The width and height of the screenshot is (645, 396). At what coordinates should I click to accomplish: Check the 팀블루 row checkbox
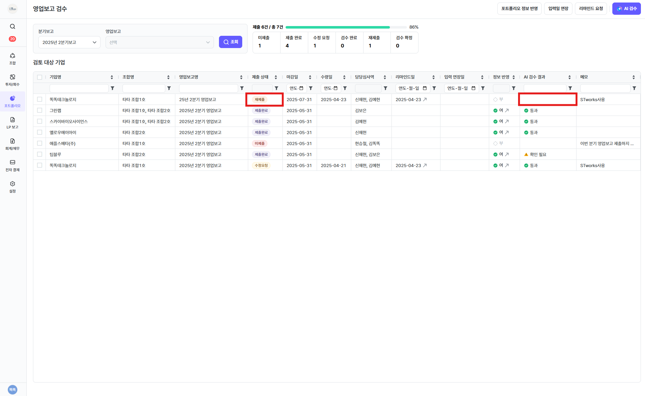coord(40,154)
